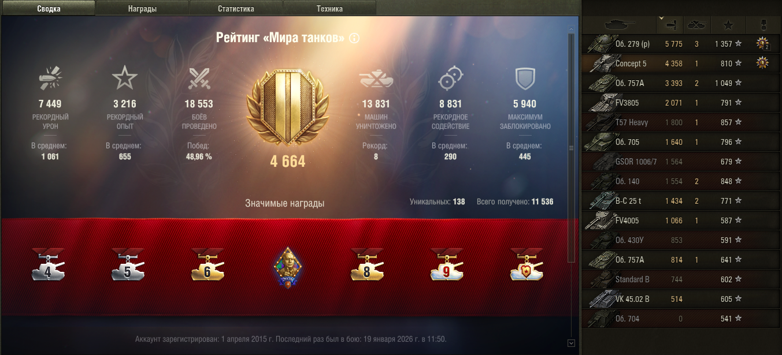782x355 pixels.
Task: Click the crossed swords battles icon
Action: point(198,79)
